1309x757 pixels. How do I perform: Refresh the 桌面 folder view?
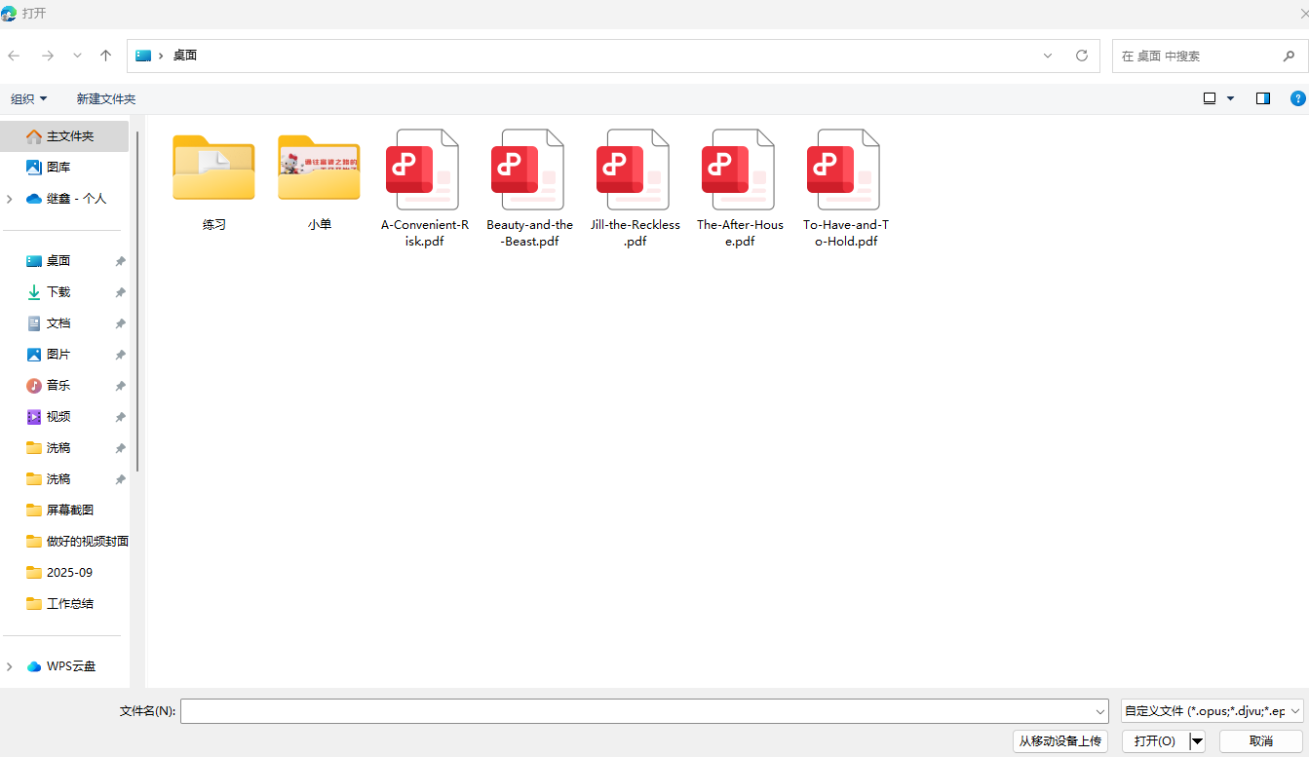pos(1082,56)
